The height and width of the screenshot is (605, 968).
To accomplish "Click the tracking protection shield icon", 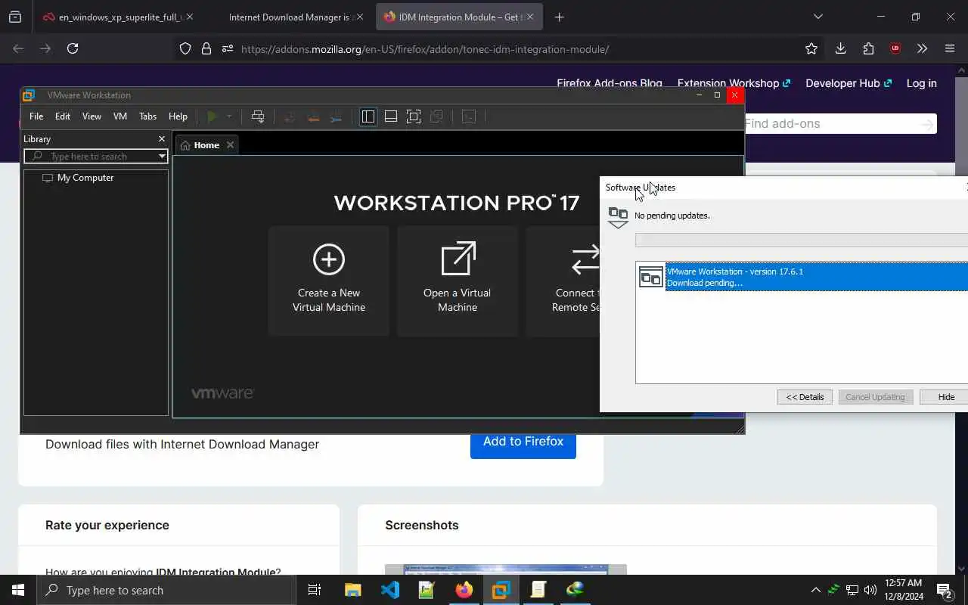I will (185, 48).
